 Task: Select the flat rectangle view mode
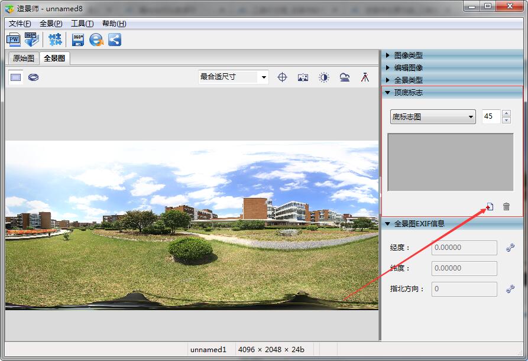(16, 77)
